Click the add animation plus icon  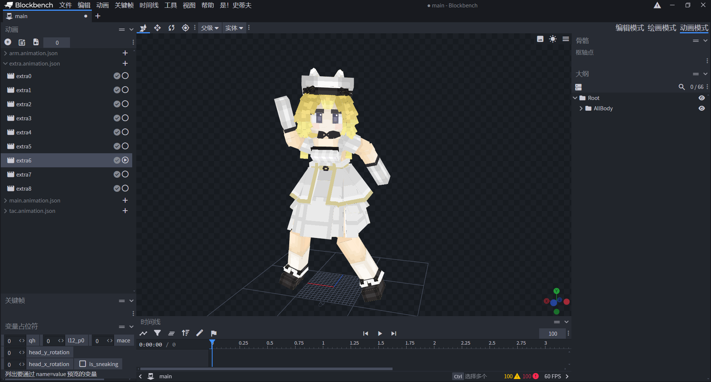(8, 42)
